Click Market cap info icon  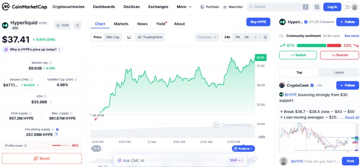click(x=50, y=63)
